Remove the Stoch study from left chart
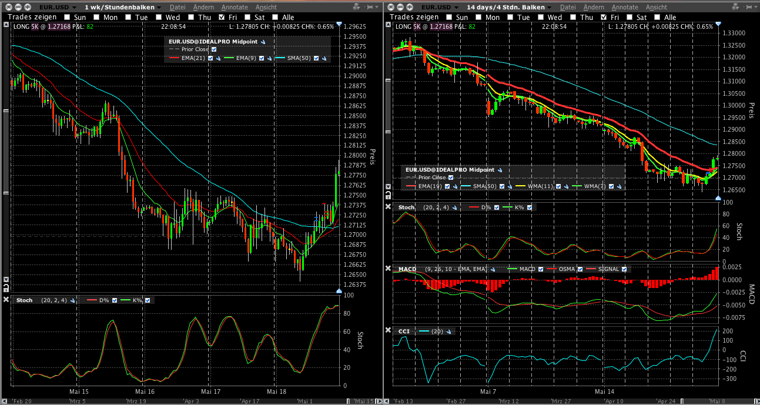The image size is (760, 405). 6,300
